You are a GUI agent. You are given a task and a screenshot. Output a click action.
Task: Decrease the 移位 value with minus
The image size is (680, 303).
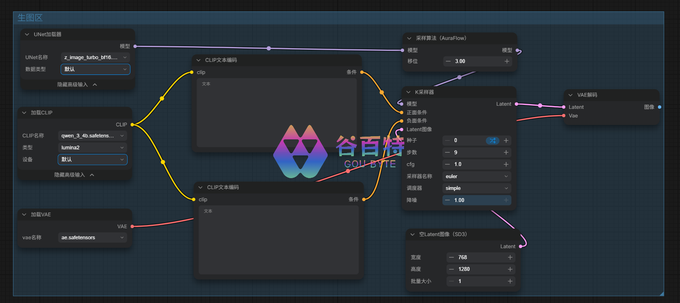pos(448,61)
